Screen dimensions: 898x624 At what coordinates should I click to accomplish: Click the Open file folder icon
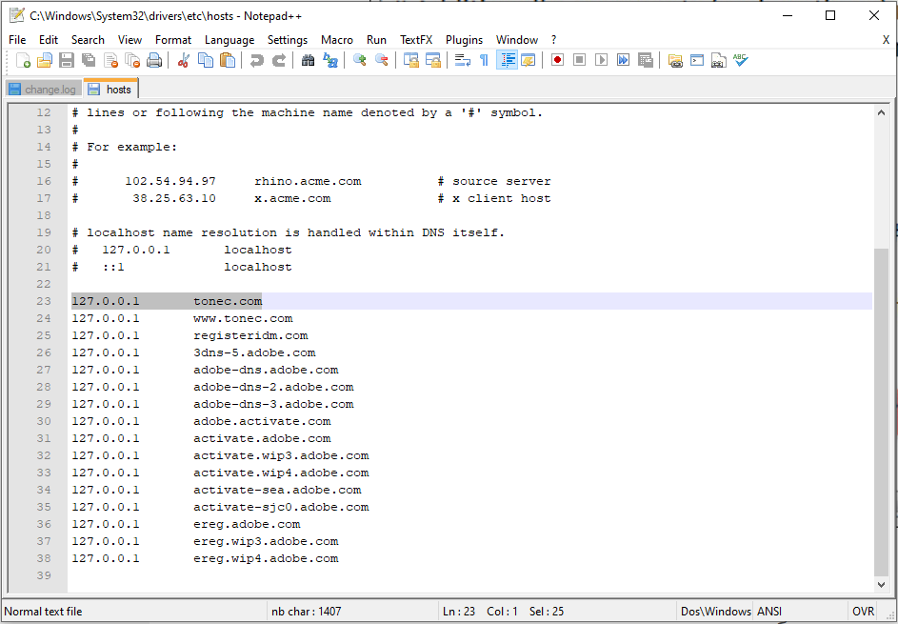[x=45, y=60]
